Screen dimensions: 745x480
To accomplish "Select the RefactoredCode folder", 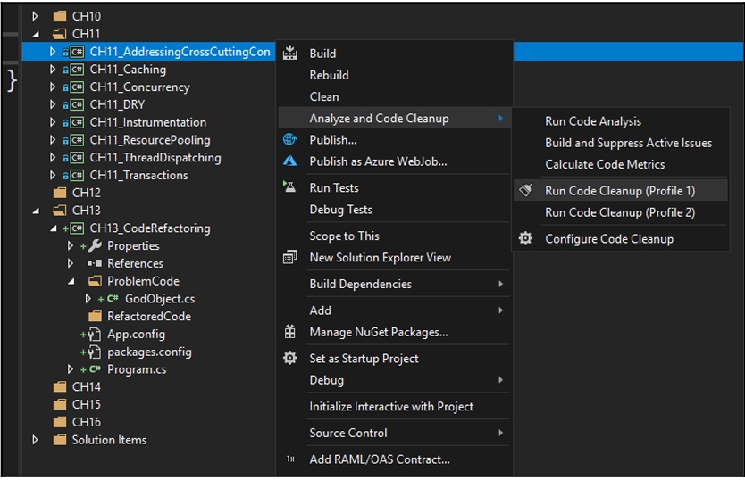I will pyautogui.click(x=148, y=317).
